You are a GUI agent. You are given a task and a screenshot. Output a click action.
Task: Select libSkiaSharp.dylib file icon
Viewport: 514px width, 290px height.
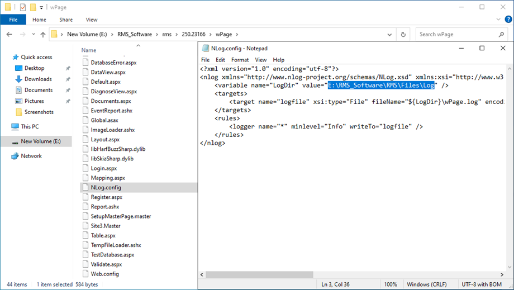click(85, 159)
